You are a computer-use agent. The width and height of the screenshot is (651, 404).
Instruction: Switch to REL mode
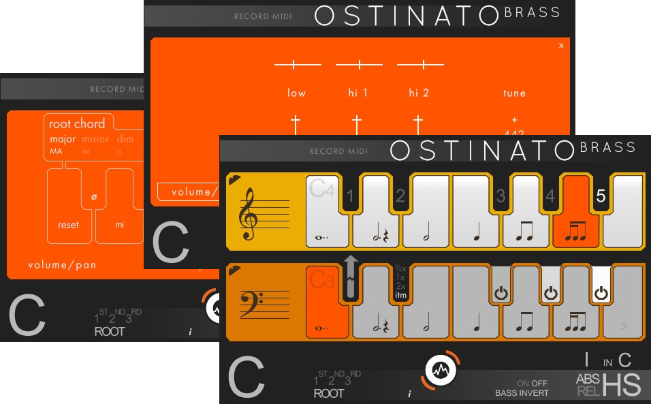(x=588, y=391)
